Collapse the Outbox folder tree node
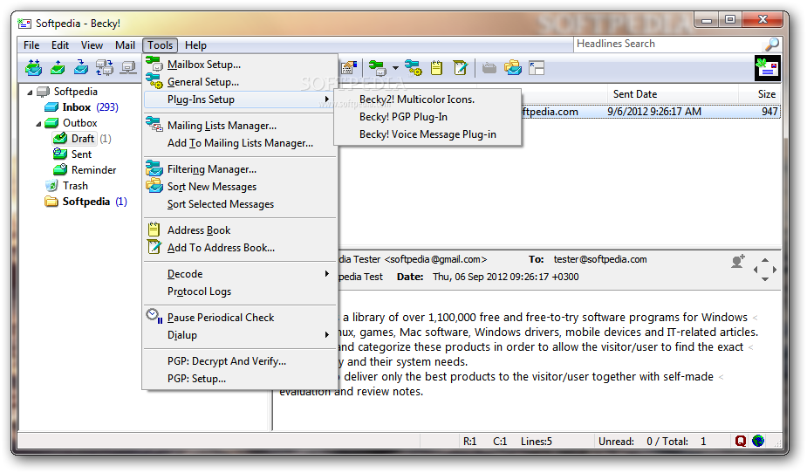Screen dimensions: 807x473 pos(38,124)
